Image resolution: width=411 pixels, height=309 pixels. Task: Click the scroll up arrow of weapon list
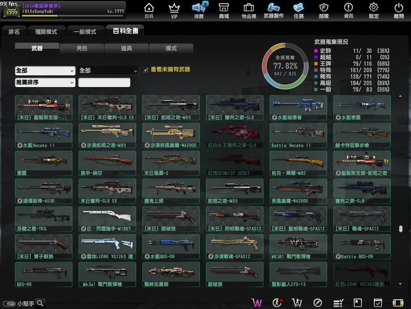point(400,96)
